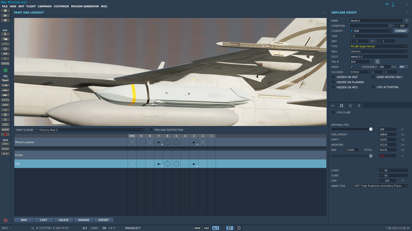Open the shapes template tool icon

click(5, 129)
